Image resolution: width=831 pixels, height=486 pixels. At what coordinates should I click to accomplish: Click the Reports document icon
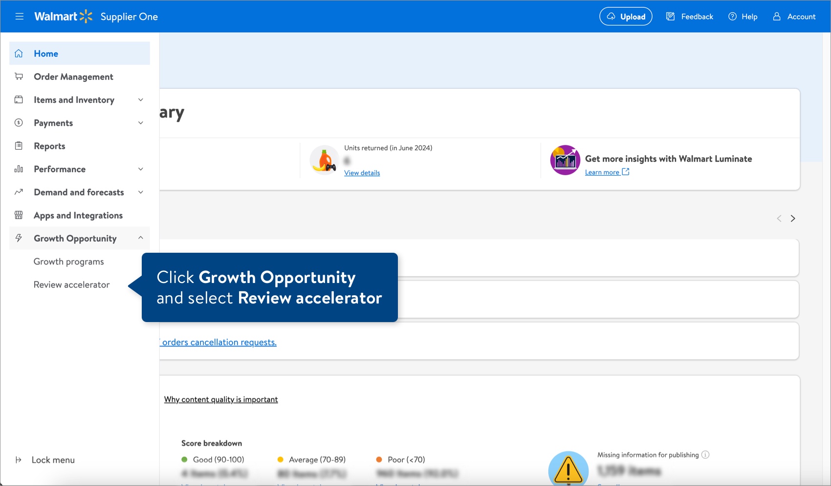pyautogui.click(x=19, y=145)
